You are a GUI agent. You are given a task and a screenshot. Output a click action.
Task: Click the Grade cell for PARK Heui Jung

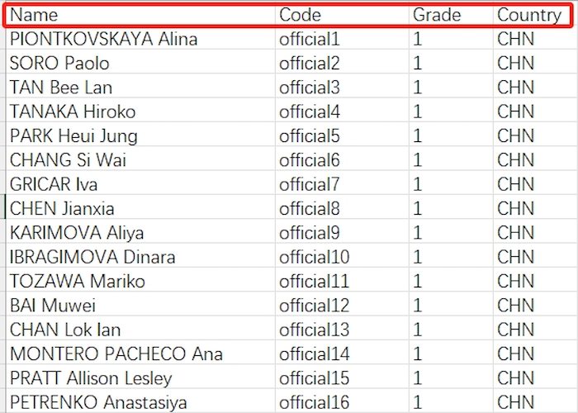coord(450,136)
